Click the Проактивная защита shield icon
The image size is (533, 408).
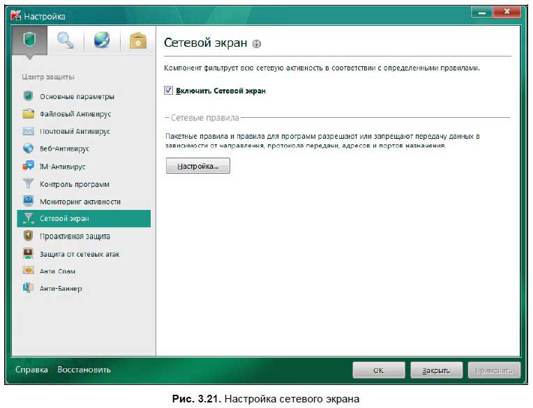tap(28, 236)
